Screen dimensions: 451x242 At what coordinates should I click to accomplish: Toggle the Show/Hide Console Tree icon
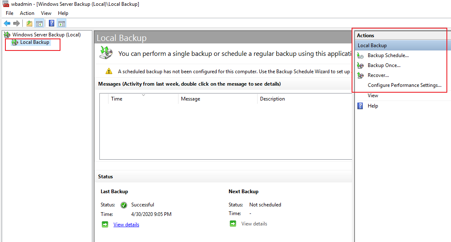(x=39, y=23)
